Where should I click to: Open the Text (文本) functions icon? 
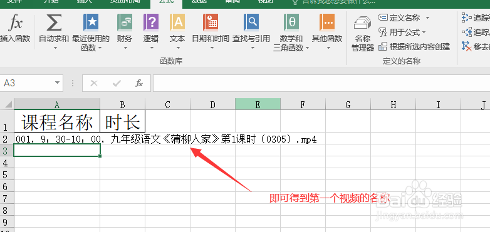pos(177,23)
